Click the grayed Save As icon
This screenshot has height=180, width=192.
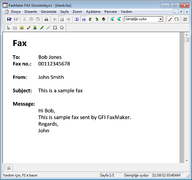click(x=16, y=19)
